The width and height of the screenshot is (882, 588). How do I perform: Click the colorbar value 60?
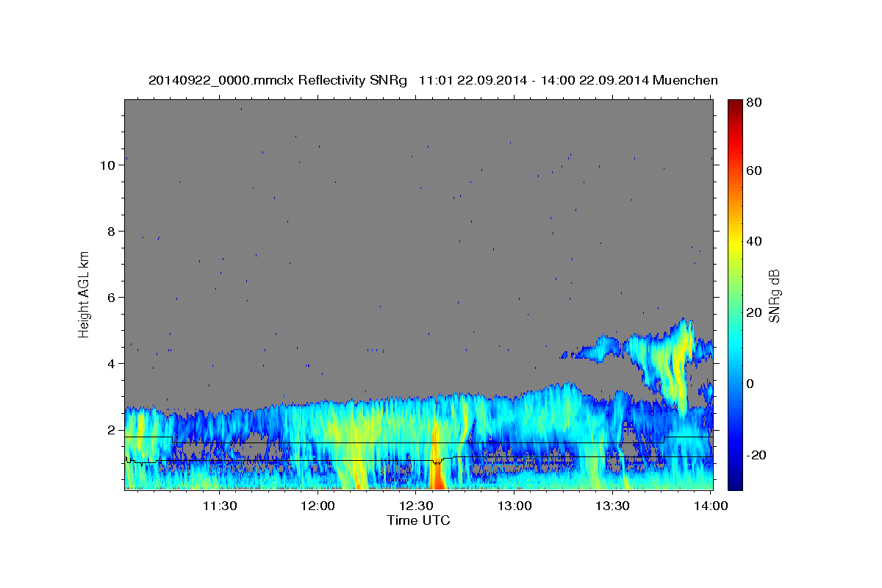[753, 171]
